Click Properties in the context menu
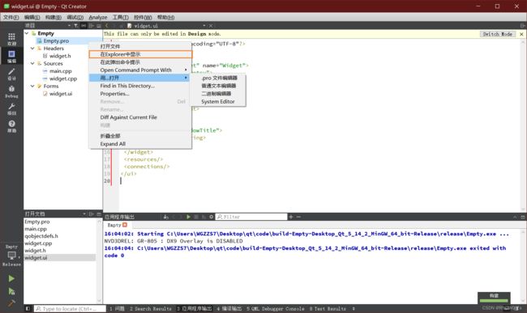Viewport: 527px width, 313px height. tap(114, 94)
